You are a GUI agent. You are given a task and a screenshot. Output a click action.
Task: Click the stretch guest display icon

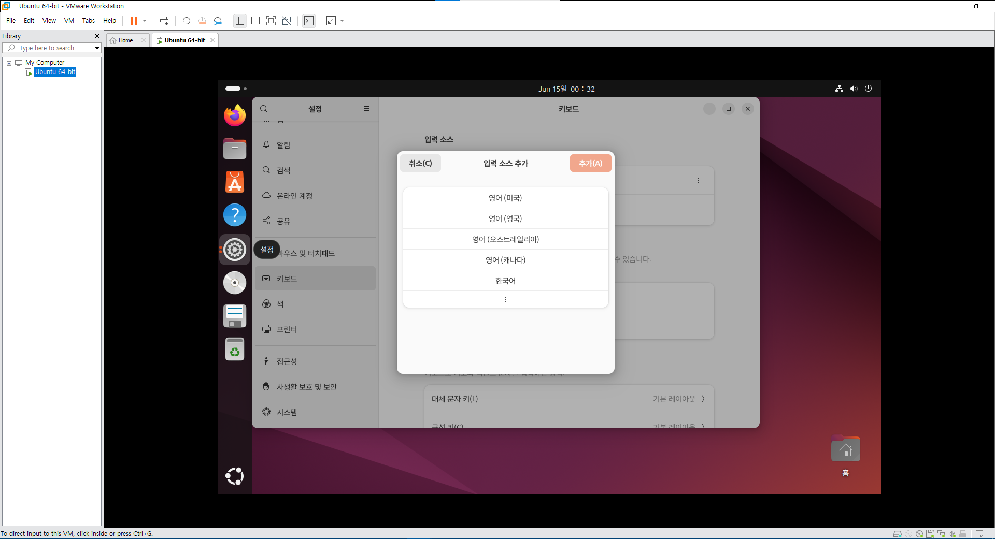point(331,21)
